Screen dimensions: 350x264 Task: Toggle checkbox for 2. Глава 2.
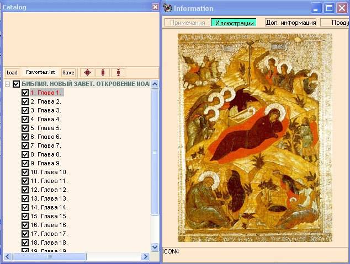coord(25,101)
